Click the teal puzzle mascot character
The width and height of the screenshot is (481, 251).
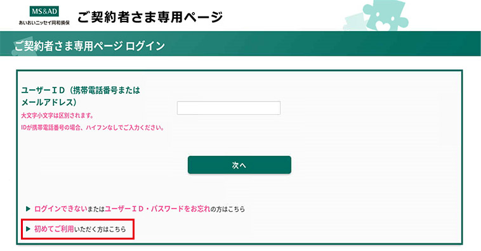pos(385,15)
